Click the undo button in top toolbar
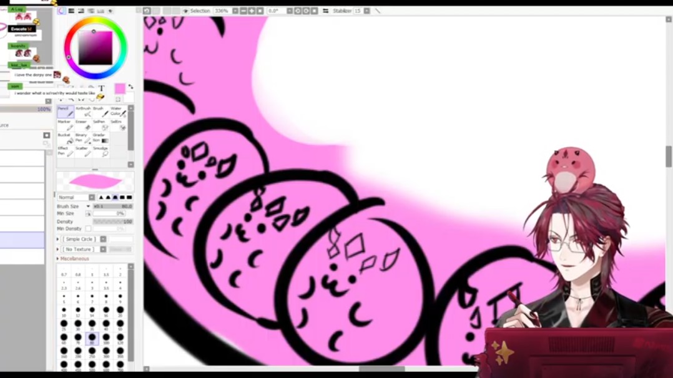This screenshot has width=673, height=378. point(147,11)
